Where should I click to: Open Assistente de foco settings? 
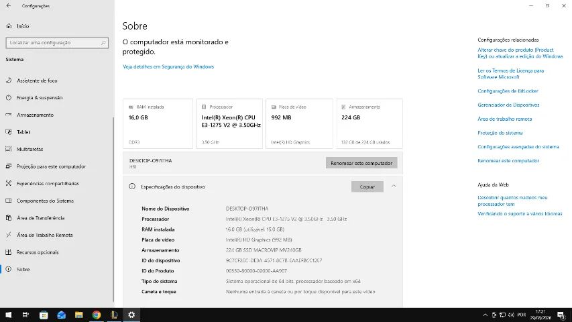tap(37, 80)
